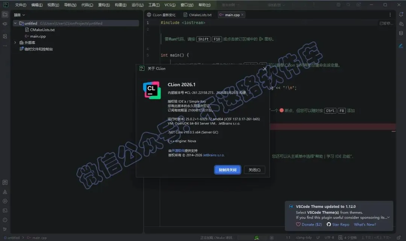Expand the 外部库 node

coord(15,42)
